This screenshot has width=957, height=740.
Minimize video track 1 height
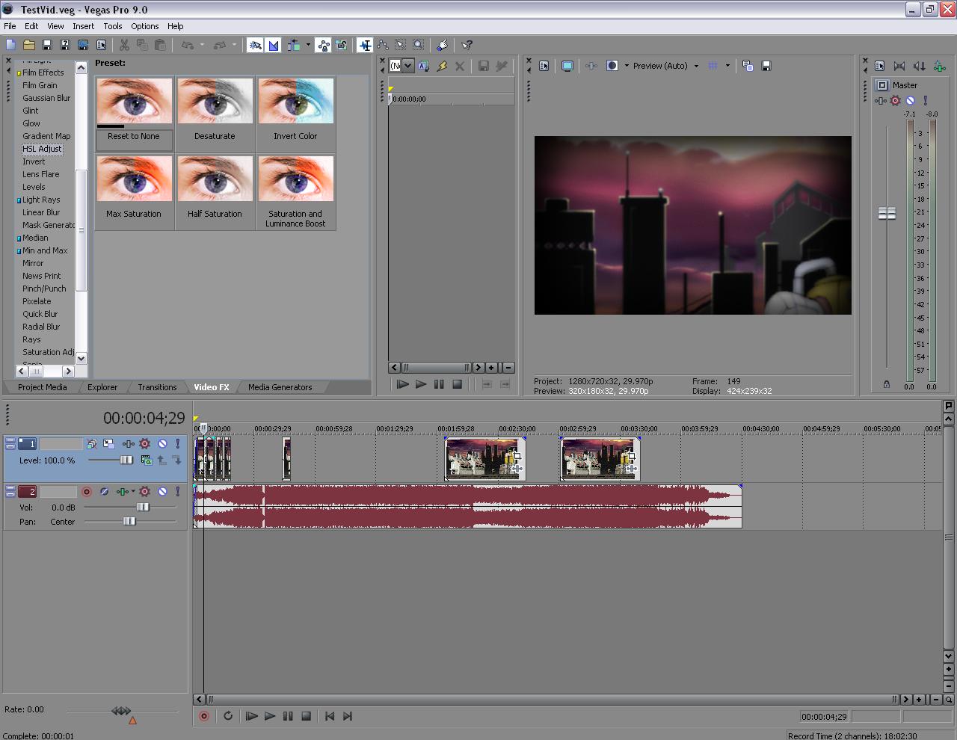pos(10,442)
